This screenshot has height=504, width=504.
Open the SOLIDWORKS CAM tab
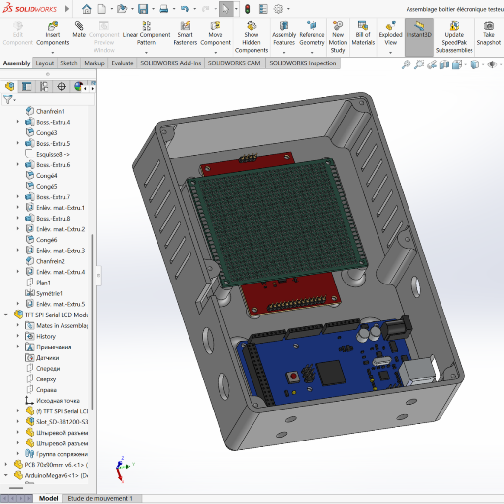pos(234,63)
